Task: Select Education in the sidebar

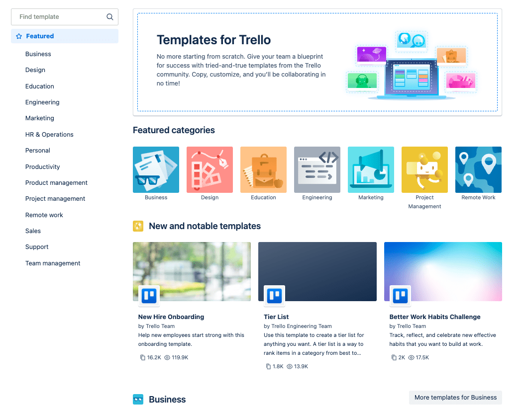Action: [x=40, y=86]
